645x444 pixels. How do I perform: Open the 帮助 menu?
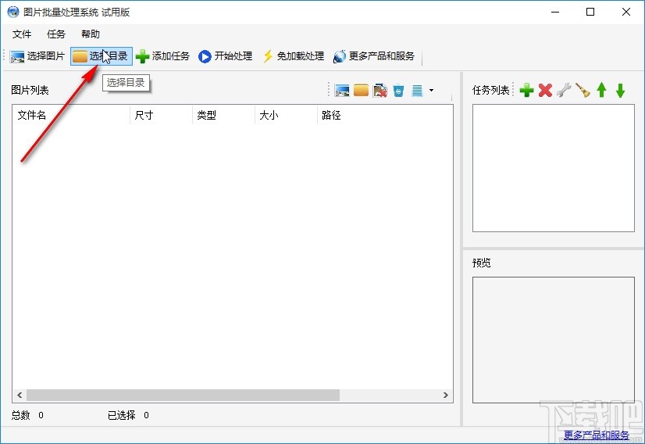point(91,34)
